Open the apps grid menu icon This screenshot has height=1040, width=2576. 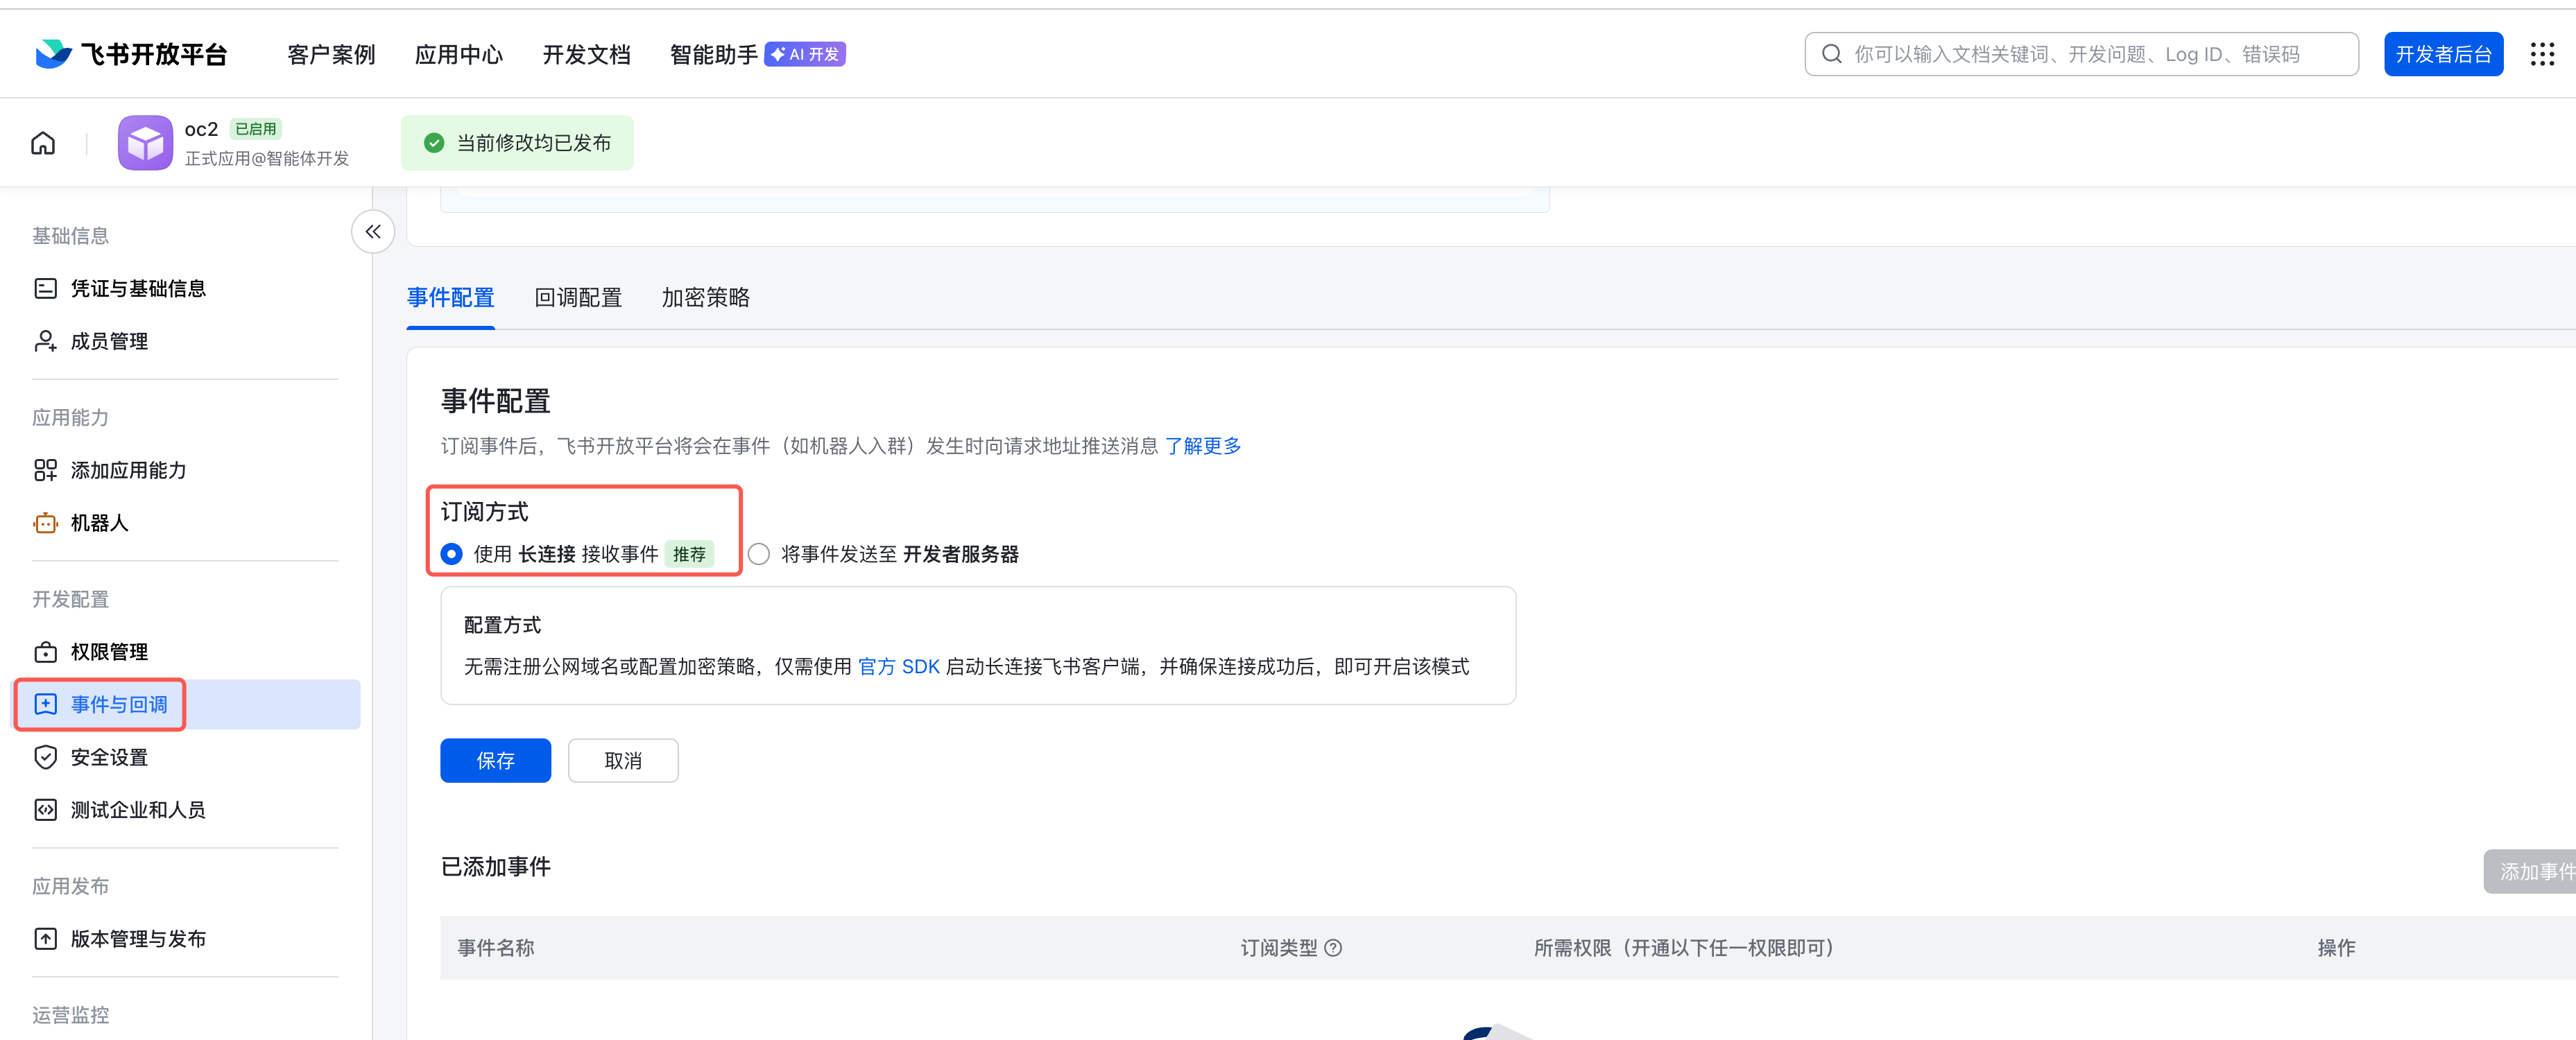(x=2542, y=54)
